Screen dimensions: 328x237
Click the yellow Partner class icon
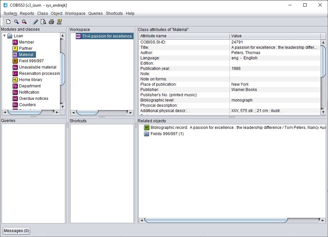[15, 48]
